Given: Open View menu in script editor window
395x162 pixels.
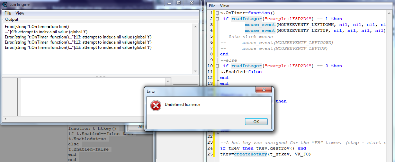Looking at the screenshot, I should coord(224,6).
